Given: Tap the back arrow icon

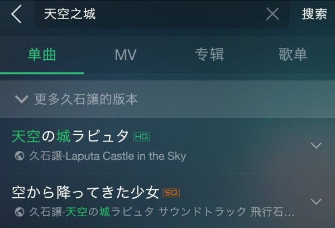Looking at the screenshot, I should coord(16,14).
